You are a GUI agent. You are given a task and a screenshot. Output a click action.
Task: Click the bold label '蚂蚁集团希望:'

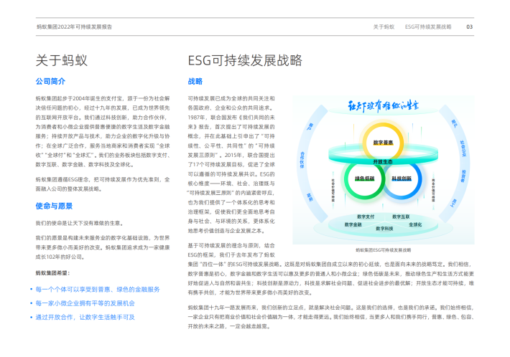pos(52,273)
